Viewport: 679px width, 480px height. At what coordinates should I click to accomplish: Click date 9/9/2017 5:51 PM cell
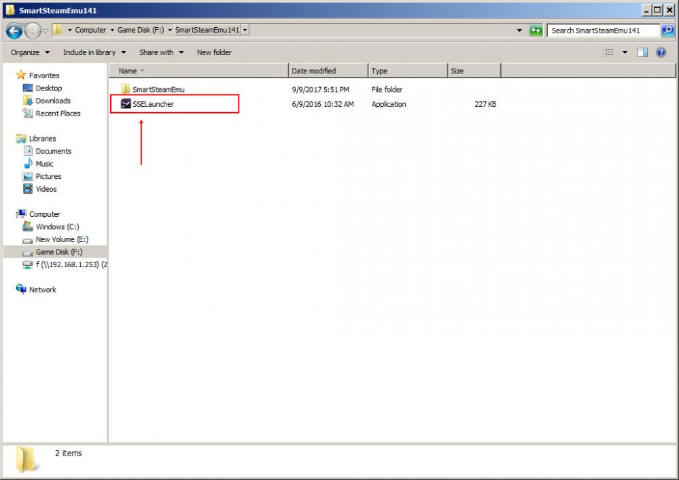320,89
